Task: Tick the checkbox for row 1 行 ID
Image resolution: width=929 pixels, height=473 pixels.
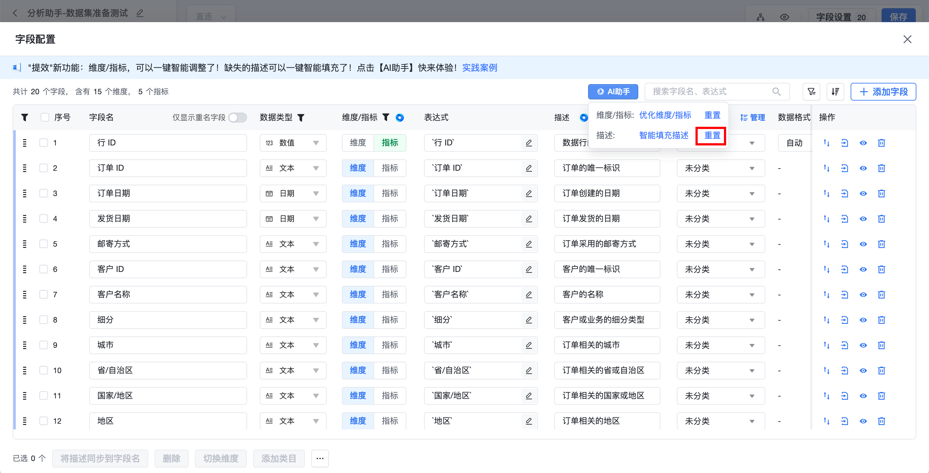Action: (x=44, y=143)
